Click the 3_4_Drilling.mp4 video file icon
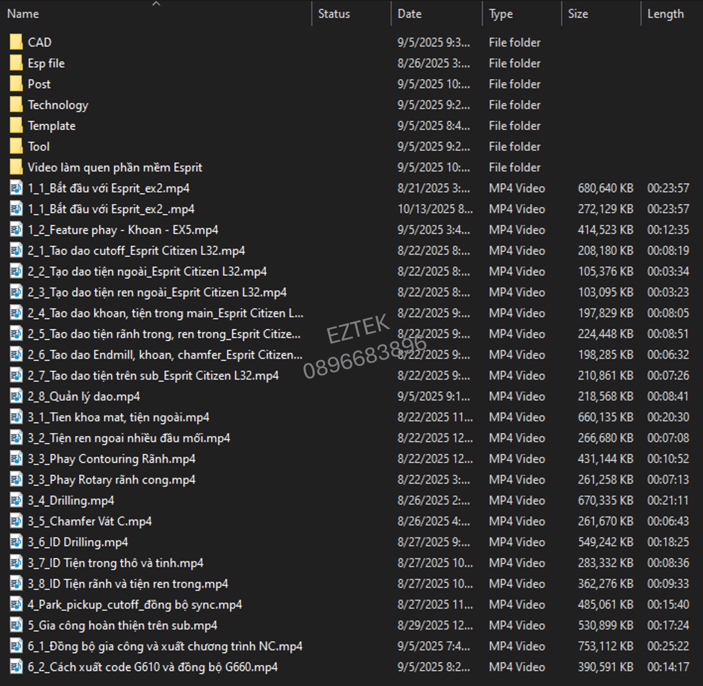Image resolution: width=703 pixels, height=686 pixels. coord(16,500)
